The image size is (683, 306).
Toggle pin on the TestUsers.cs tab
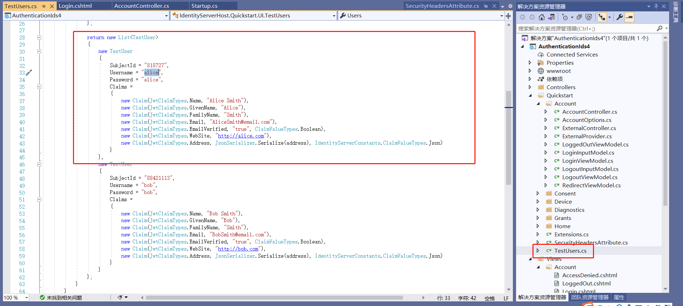(43, 6)
